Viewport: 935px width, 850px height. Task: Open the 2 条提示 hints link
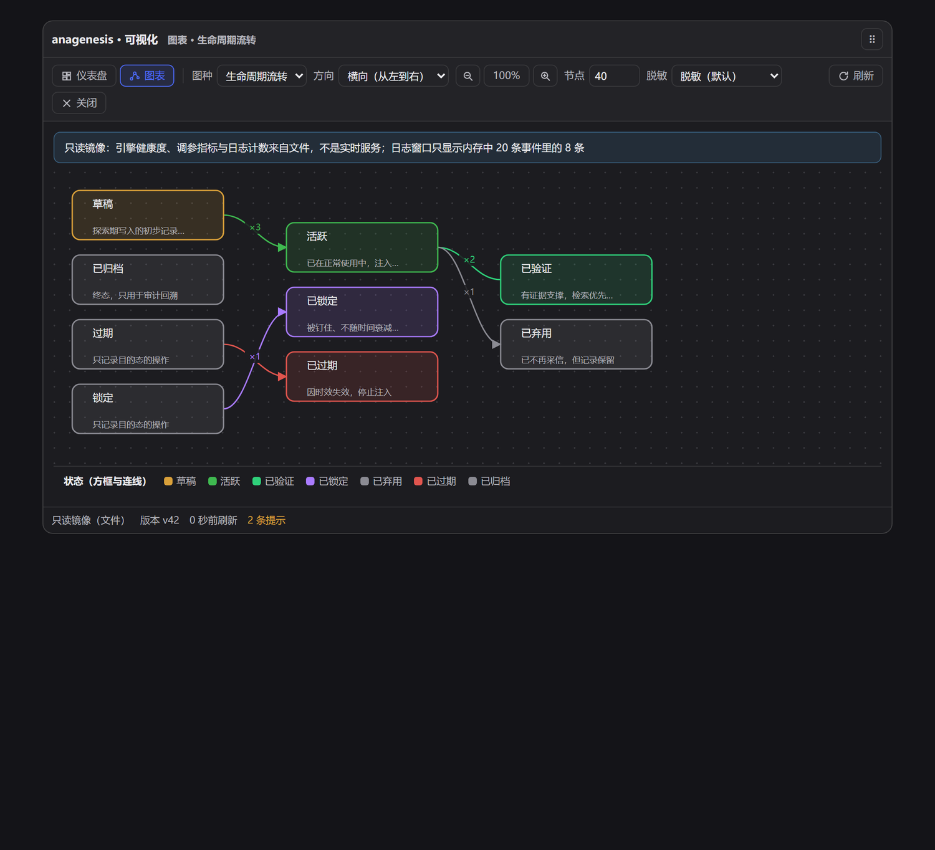click(266, 520)
